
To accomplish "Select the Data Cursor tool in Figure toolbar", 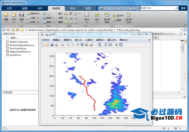I will 86,45.
